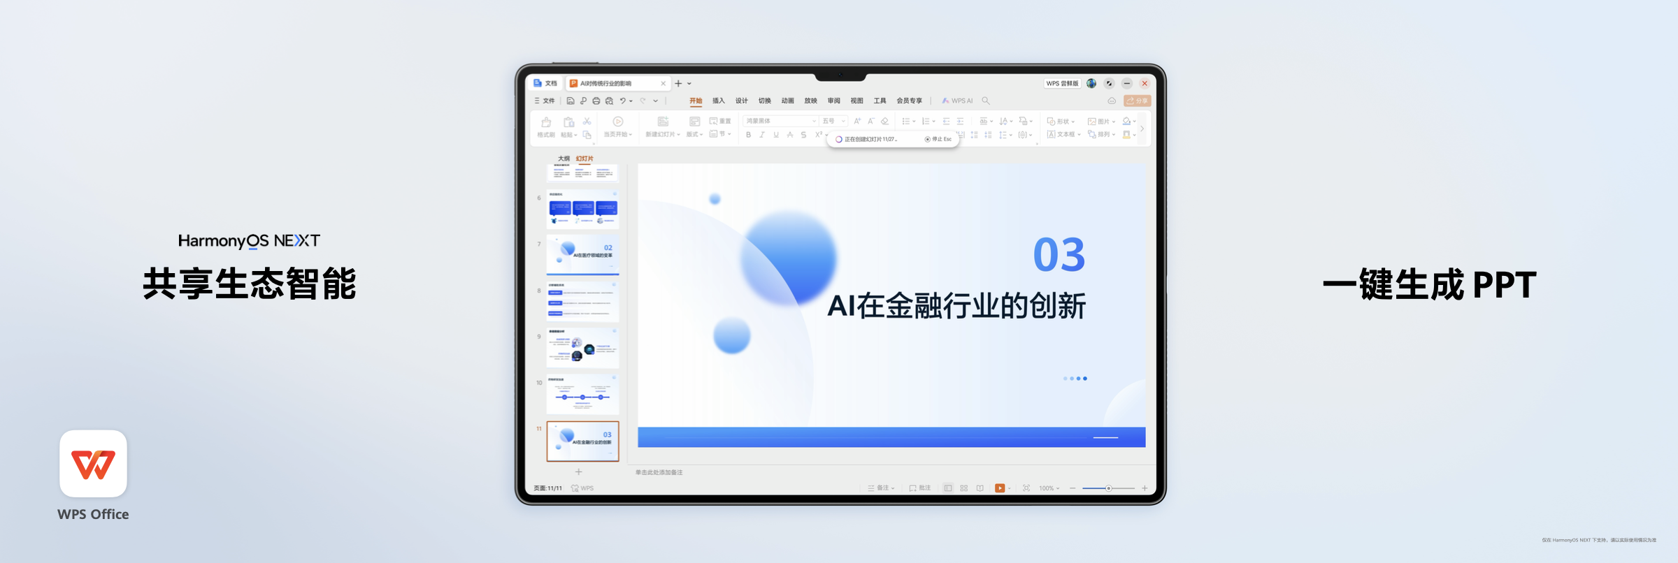Stop slide generation via 停止 Esc
1678x563 pixels.
click(x=938, y=139)
